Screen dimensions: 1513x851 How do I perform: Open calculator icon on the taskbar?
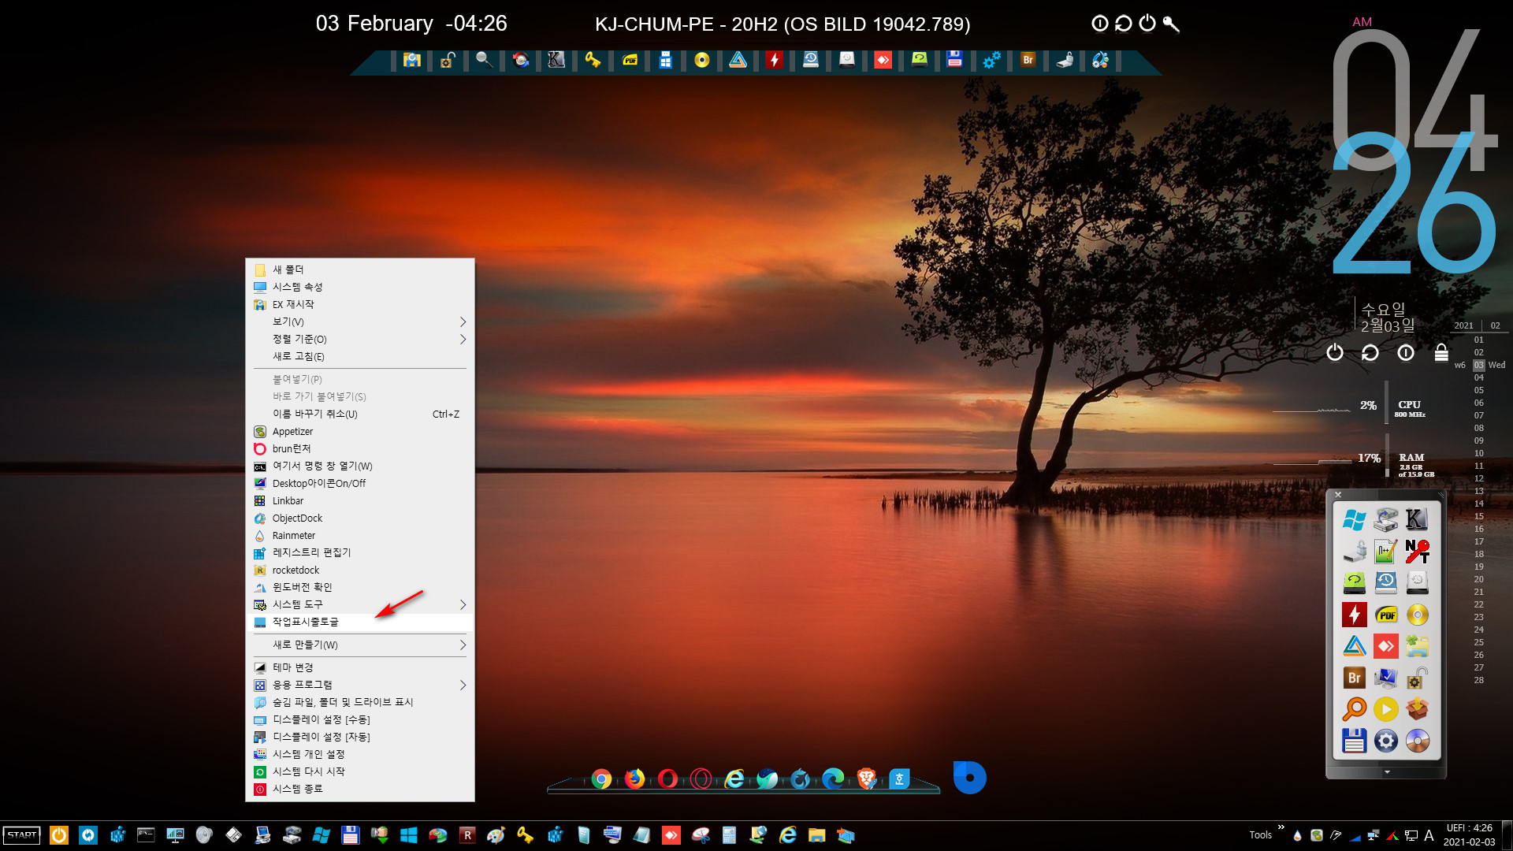click(729, 835)
